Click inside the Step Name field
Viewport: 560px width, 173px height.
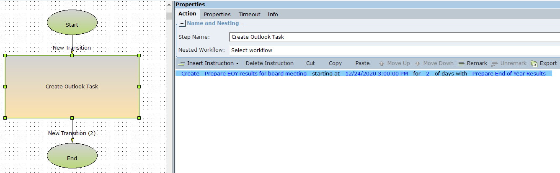pyautogui.click(x=394, y=37)
